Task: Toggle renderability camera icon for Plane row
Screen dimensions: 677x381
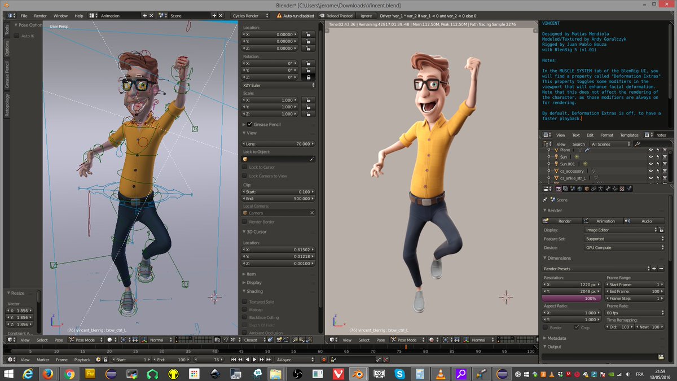Action: tap(665, 150)
